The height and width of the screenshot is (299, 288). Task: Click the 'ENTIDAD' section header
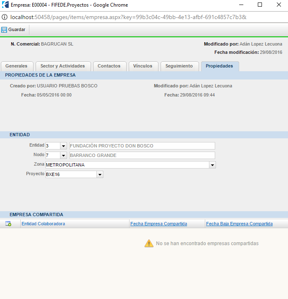tap(19, 135)
